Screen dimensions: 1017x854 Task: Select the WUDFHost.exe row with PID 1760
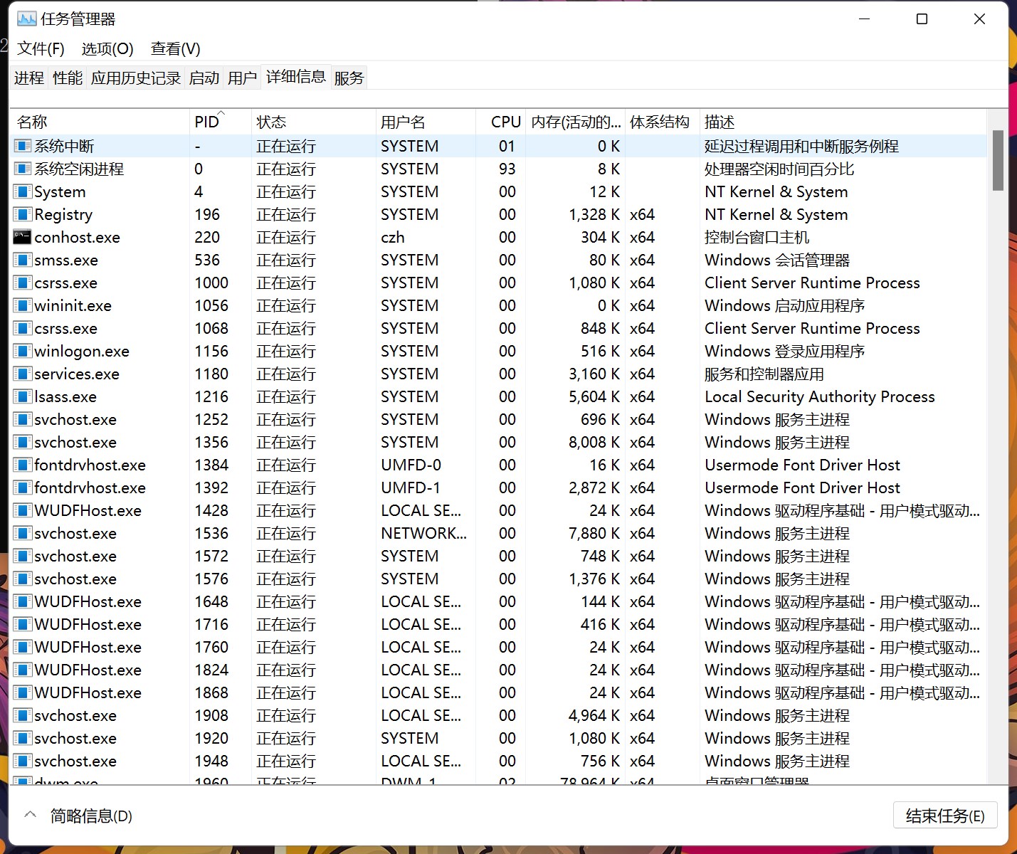(499, 647)
